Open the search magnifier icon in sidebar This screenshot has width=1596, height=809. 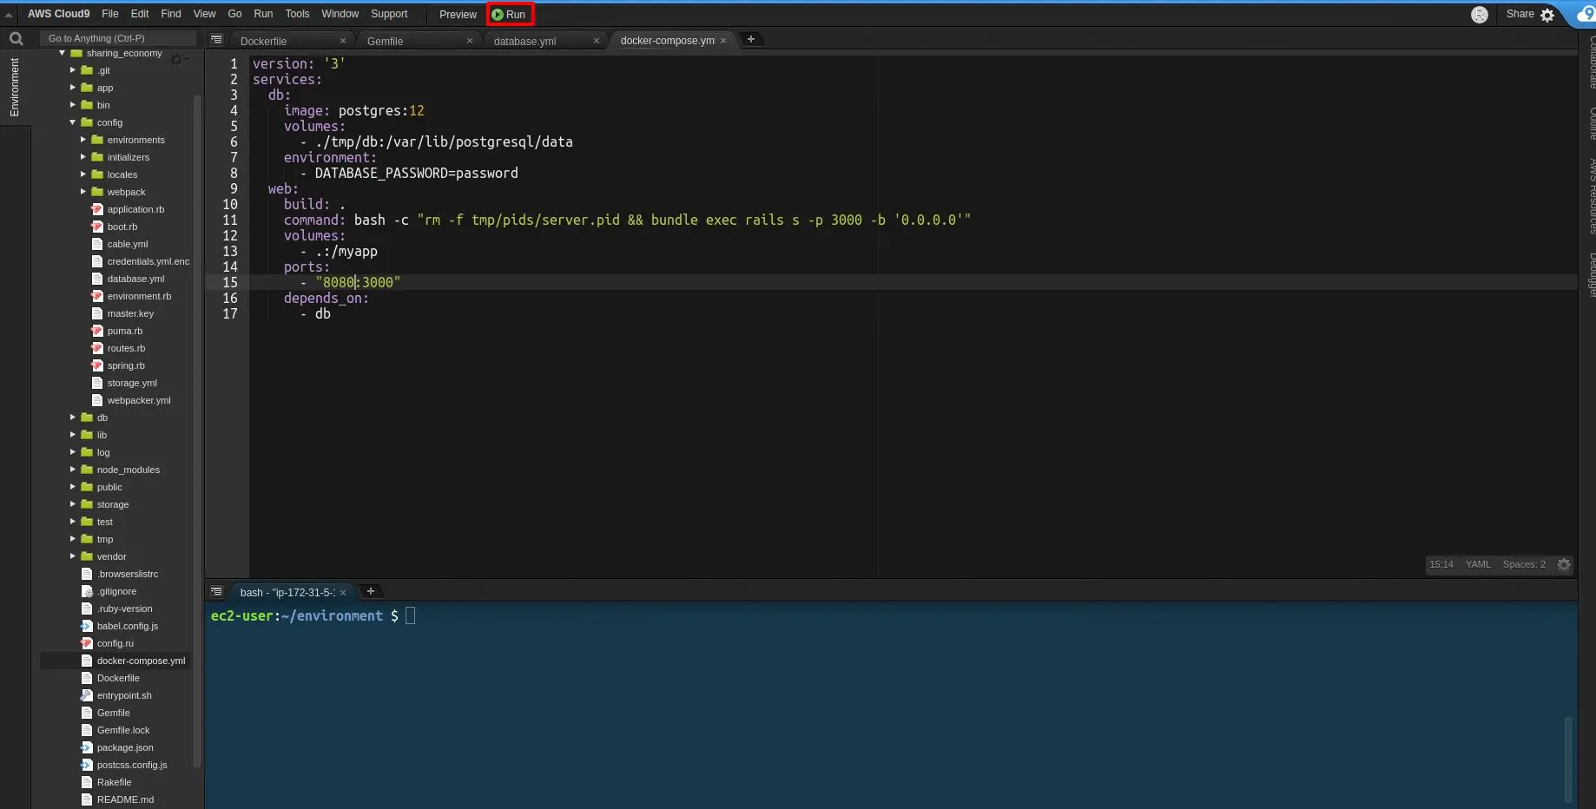(x=16, y=38)
